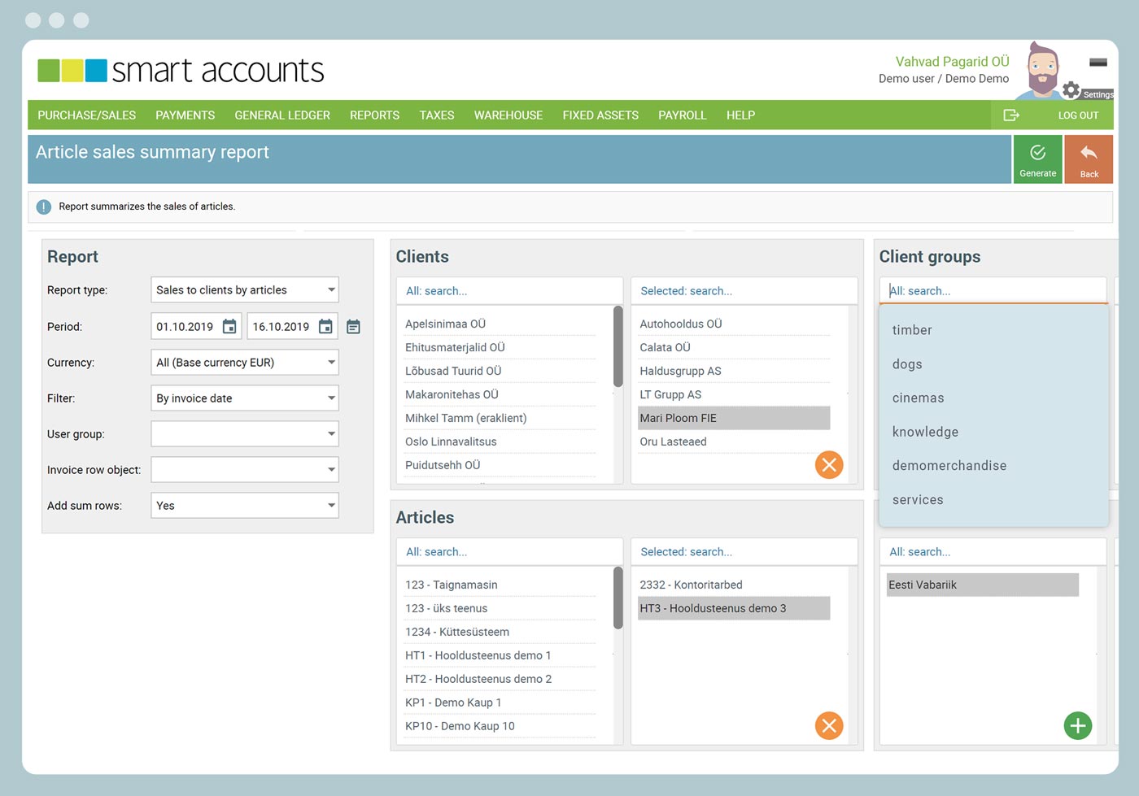Remove selected article with orange X button
The width and height of the screenshot is (1139, 796).
click(x=829, y=726)
